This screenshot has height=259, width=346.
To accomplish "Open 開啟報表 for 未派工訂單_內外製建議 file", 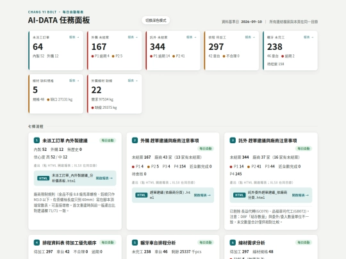I will [x=104, y=178].
